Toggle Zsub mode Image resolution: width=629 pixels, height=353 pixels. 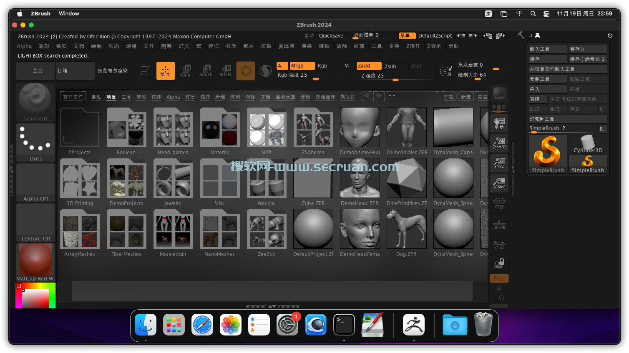(x=395, y=66)
